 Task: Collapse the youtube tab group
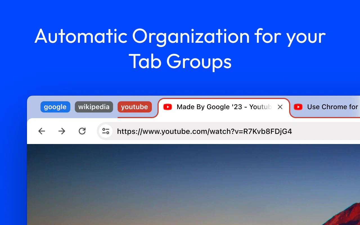point(135,107)
